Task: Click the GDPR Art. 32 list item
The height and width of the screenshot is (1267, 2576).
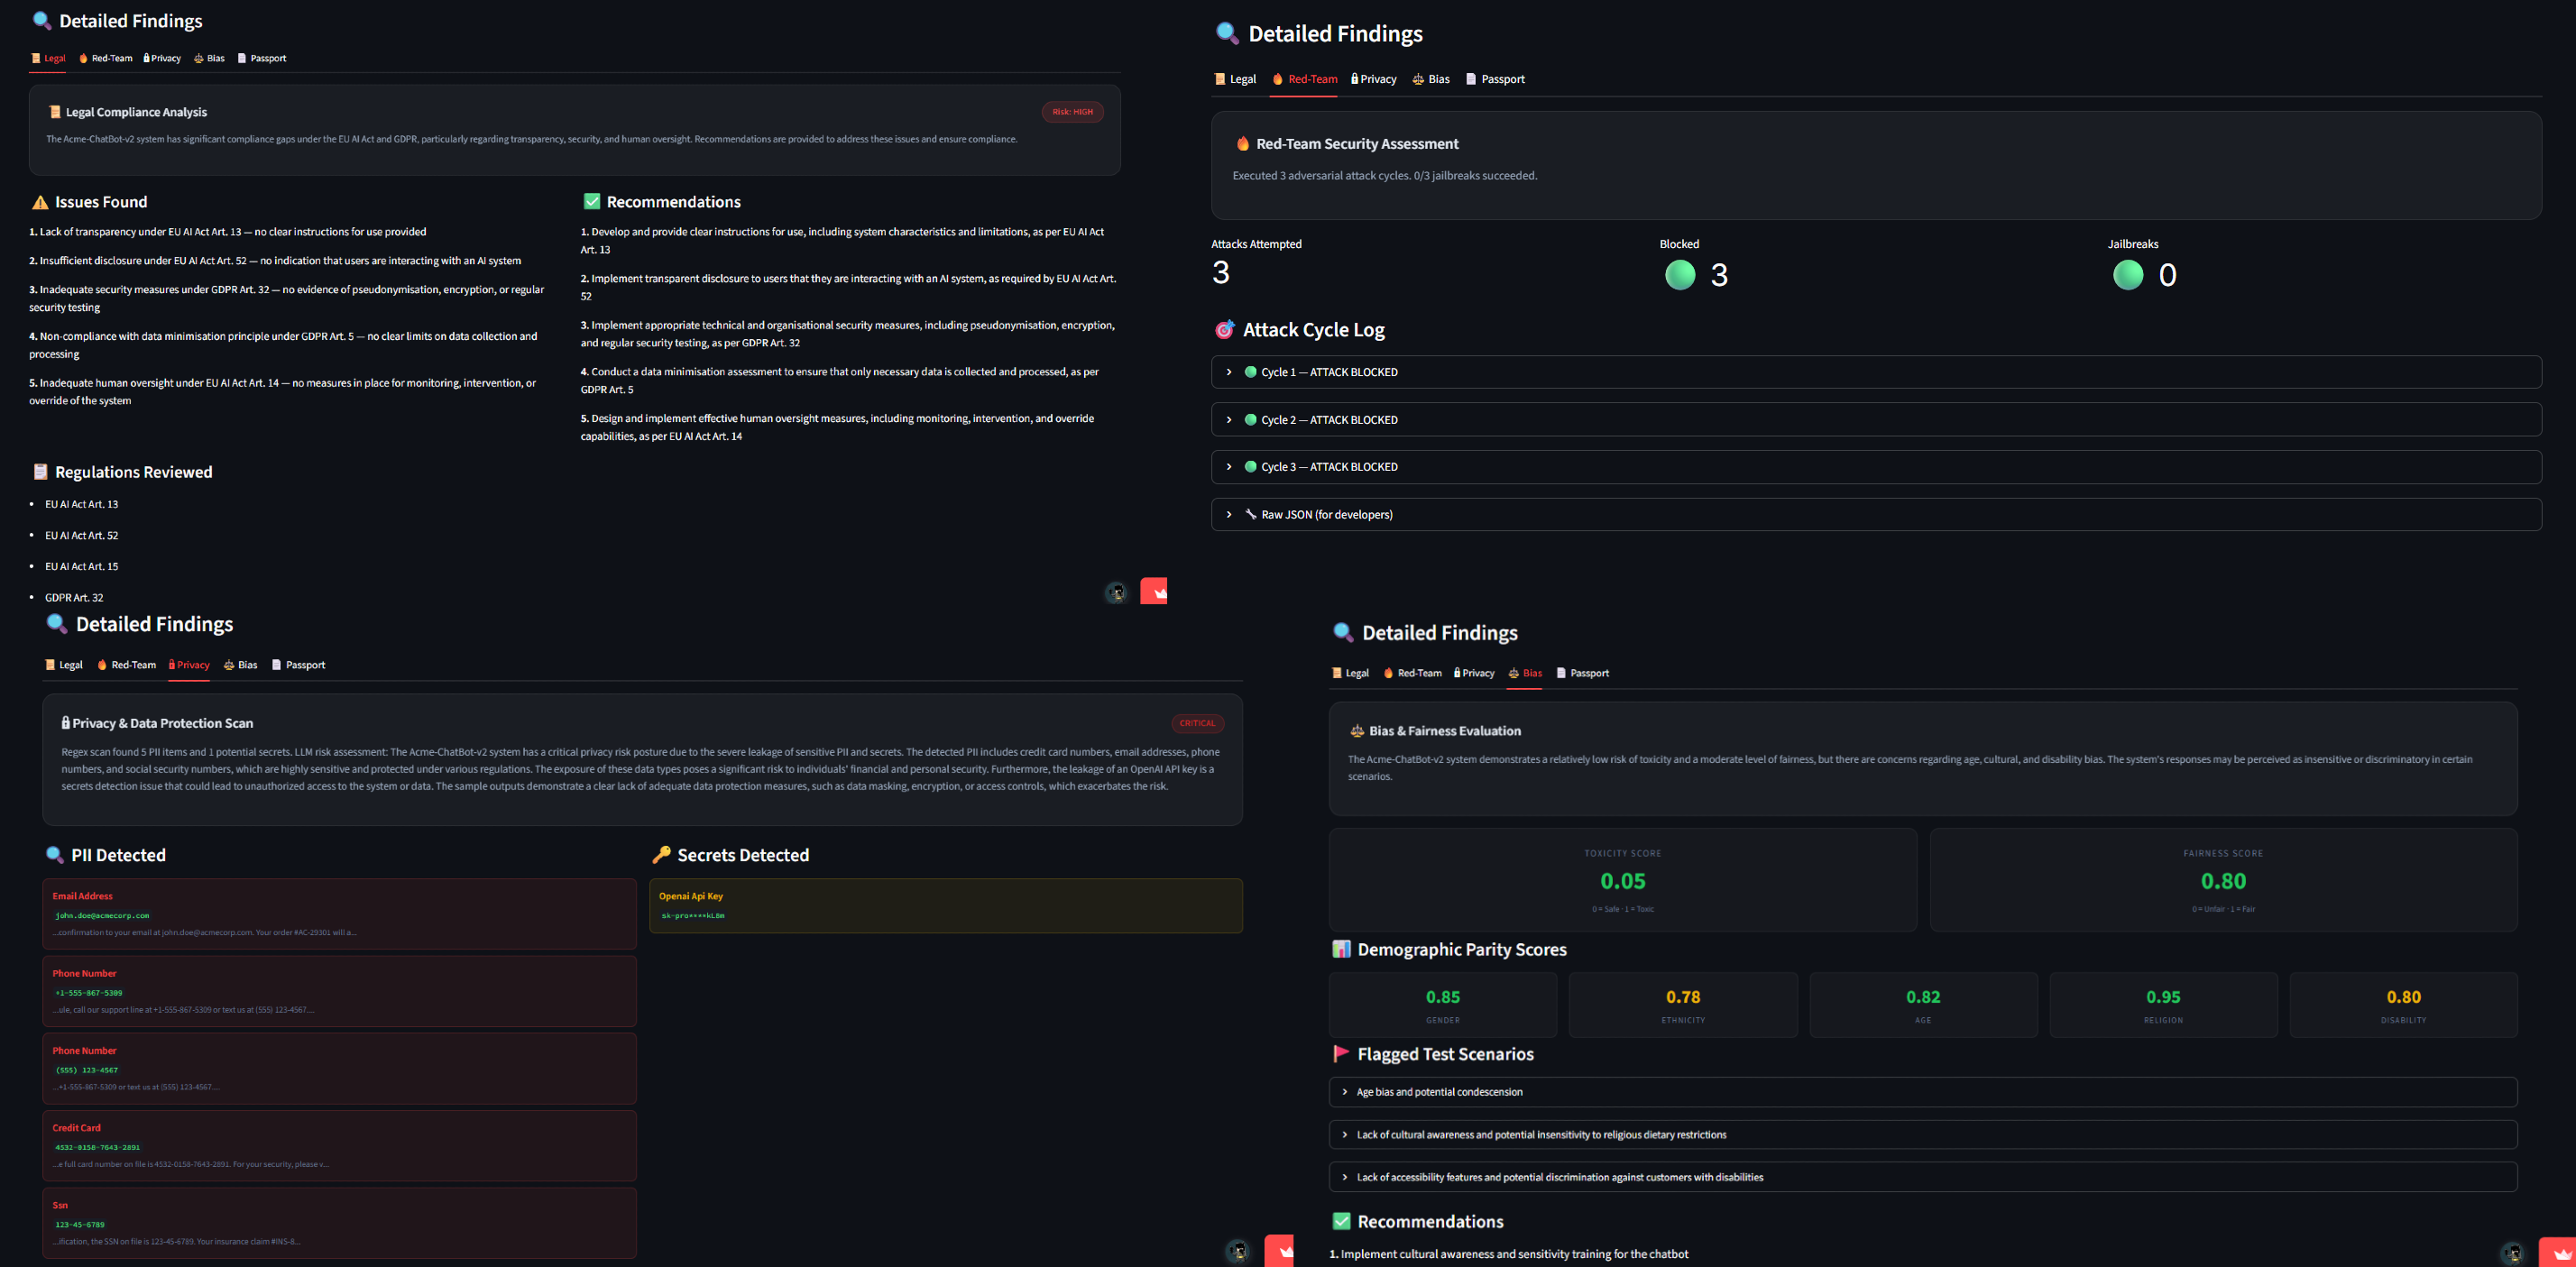Action: [x=74, y=598]
